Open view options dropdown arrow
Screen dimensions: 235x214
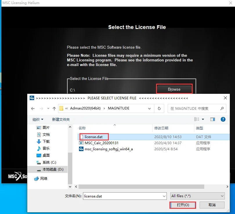(203, 119)
